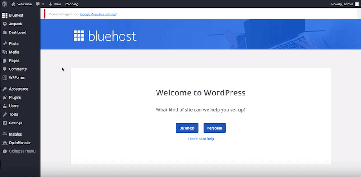This screenshot has width=361, height=177.
Task: Click the Pages icon in sidebar
Action: coord(5,61)
